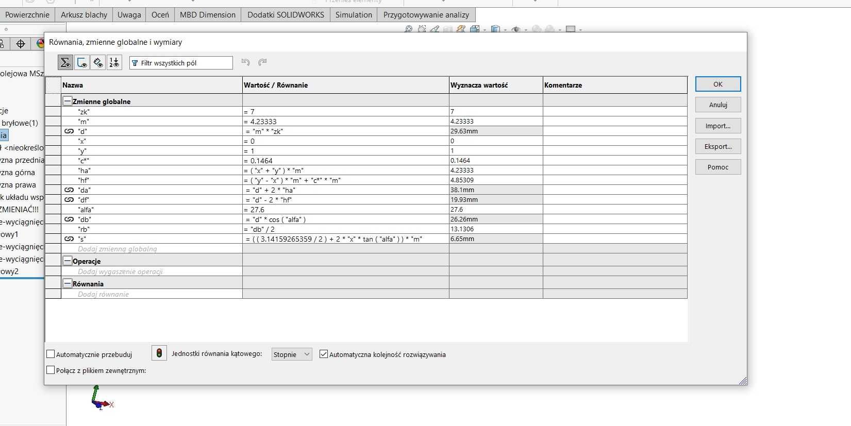Enable Automatycznie przebuduj checkbox
Screen dimensions: 851x426
pos(51,354)
